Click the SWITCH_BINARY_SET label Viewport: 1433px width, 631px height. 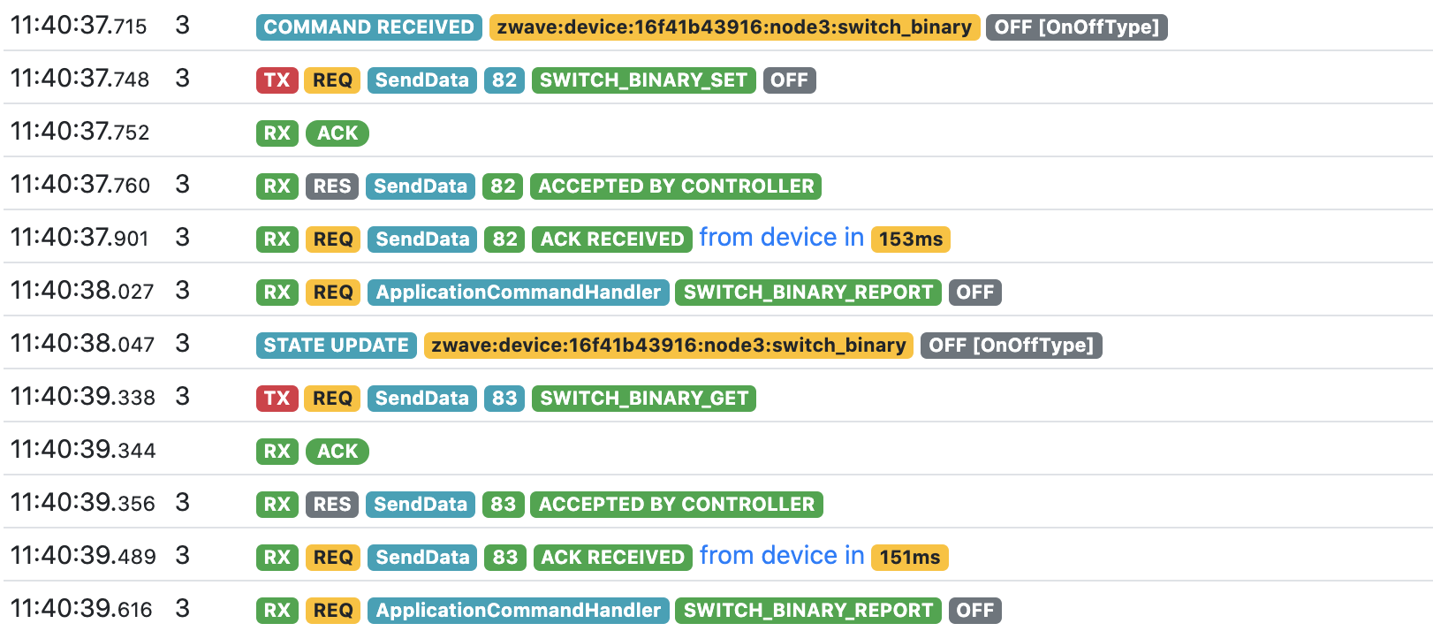(643, 80)
